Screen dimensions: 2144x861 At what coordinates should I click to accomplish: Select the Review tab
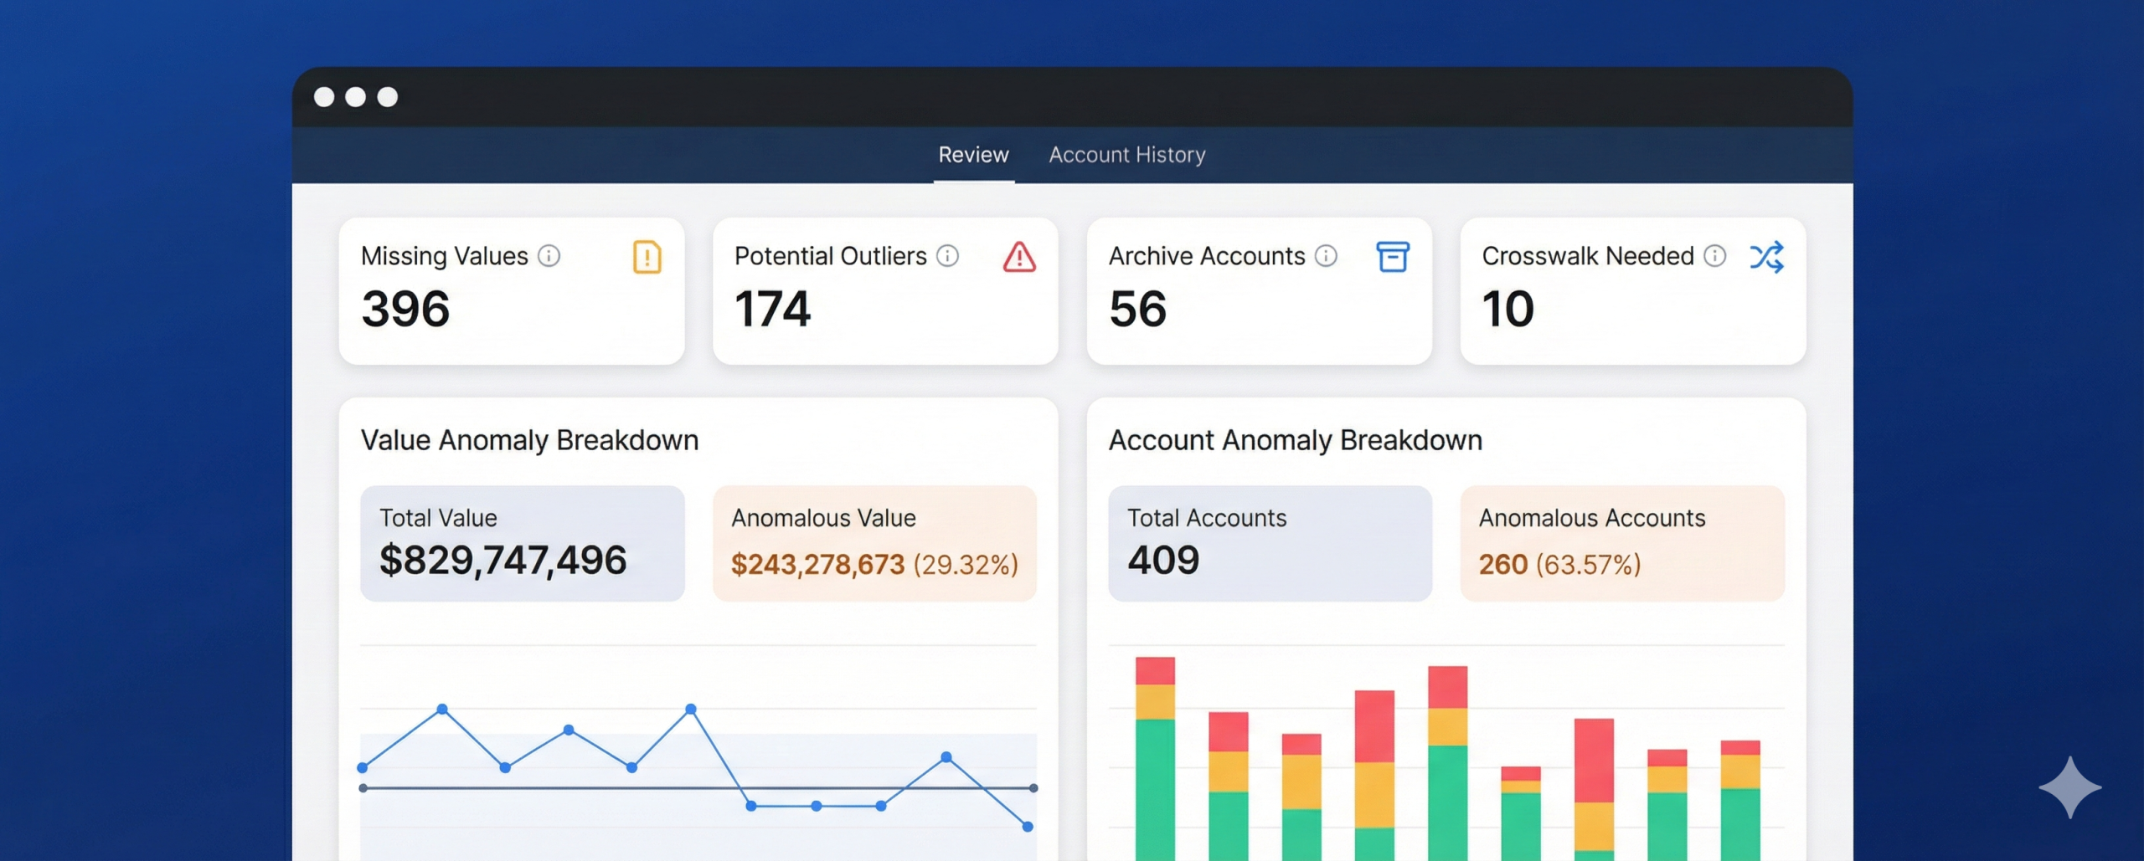point(973,155)
